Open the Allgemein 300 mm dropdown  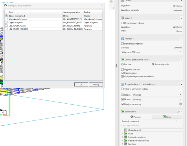tap(152, 52)
